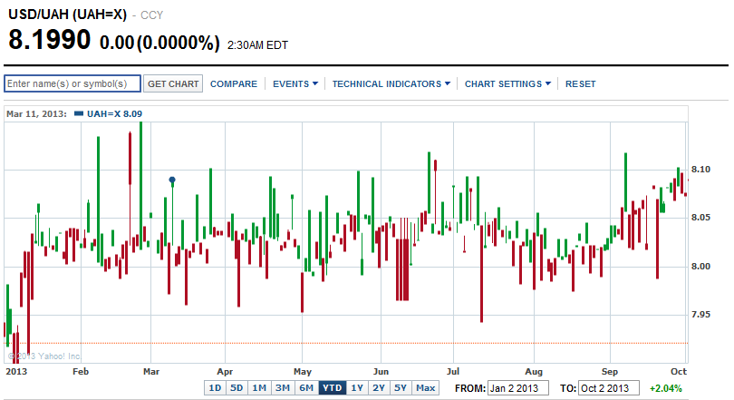734x400 pixels.
Task: Click the May month axis label
Action: click(x=303, y=372)
